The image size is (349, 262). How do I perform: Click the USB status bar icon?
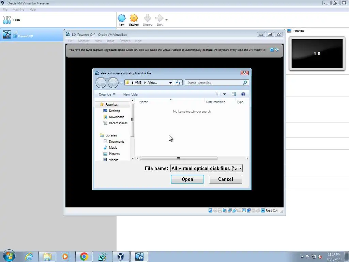(234, 210)
